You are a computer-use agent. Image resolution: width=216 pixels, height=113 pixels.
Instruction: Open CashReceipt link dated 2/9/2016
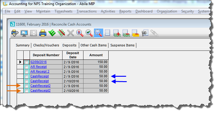point(39,76)
